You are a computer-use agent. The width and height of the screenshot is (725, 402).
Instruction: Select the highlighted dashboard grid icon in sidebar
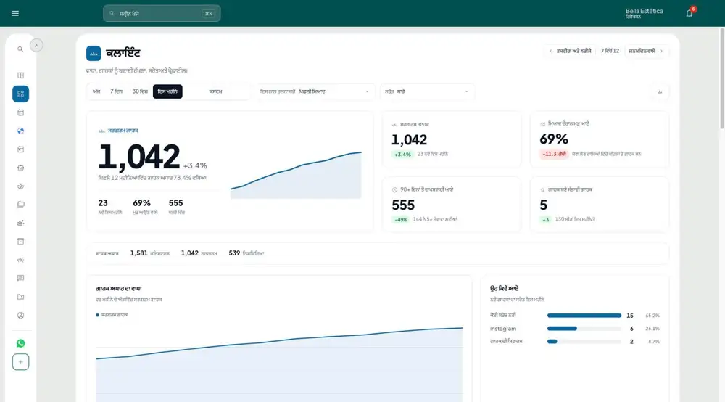[x=20, y=94]
